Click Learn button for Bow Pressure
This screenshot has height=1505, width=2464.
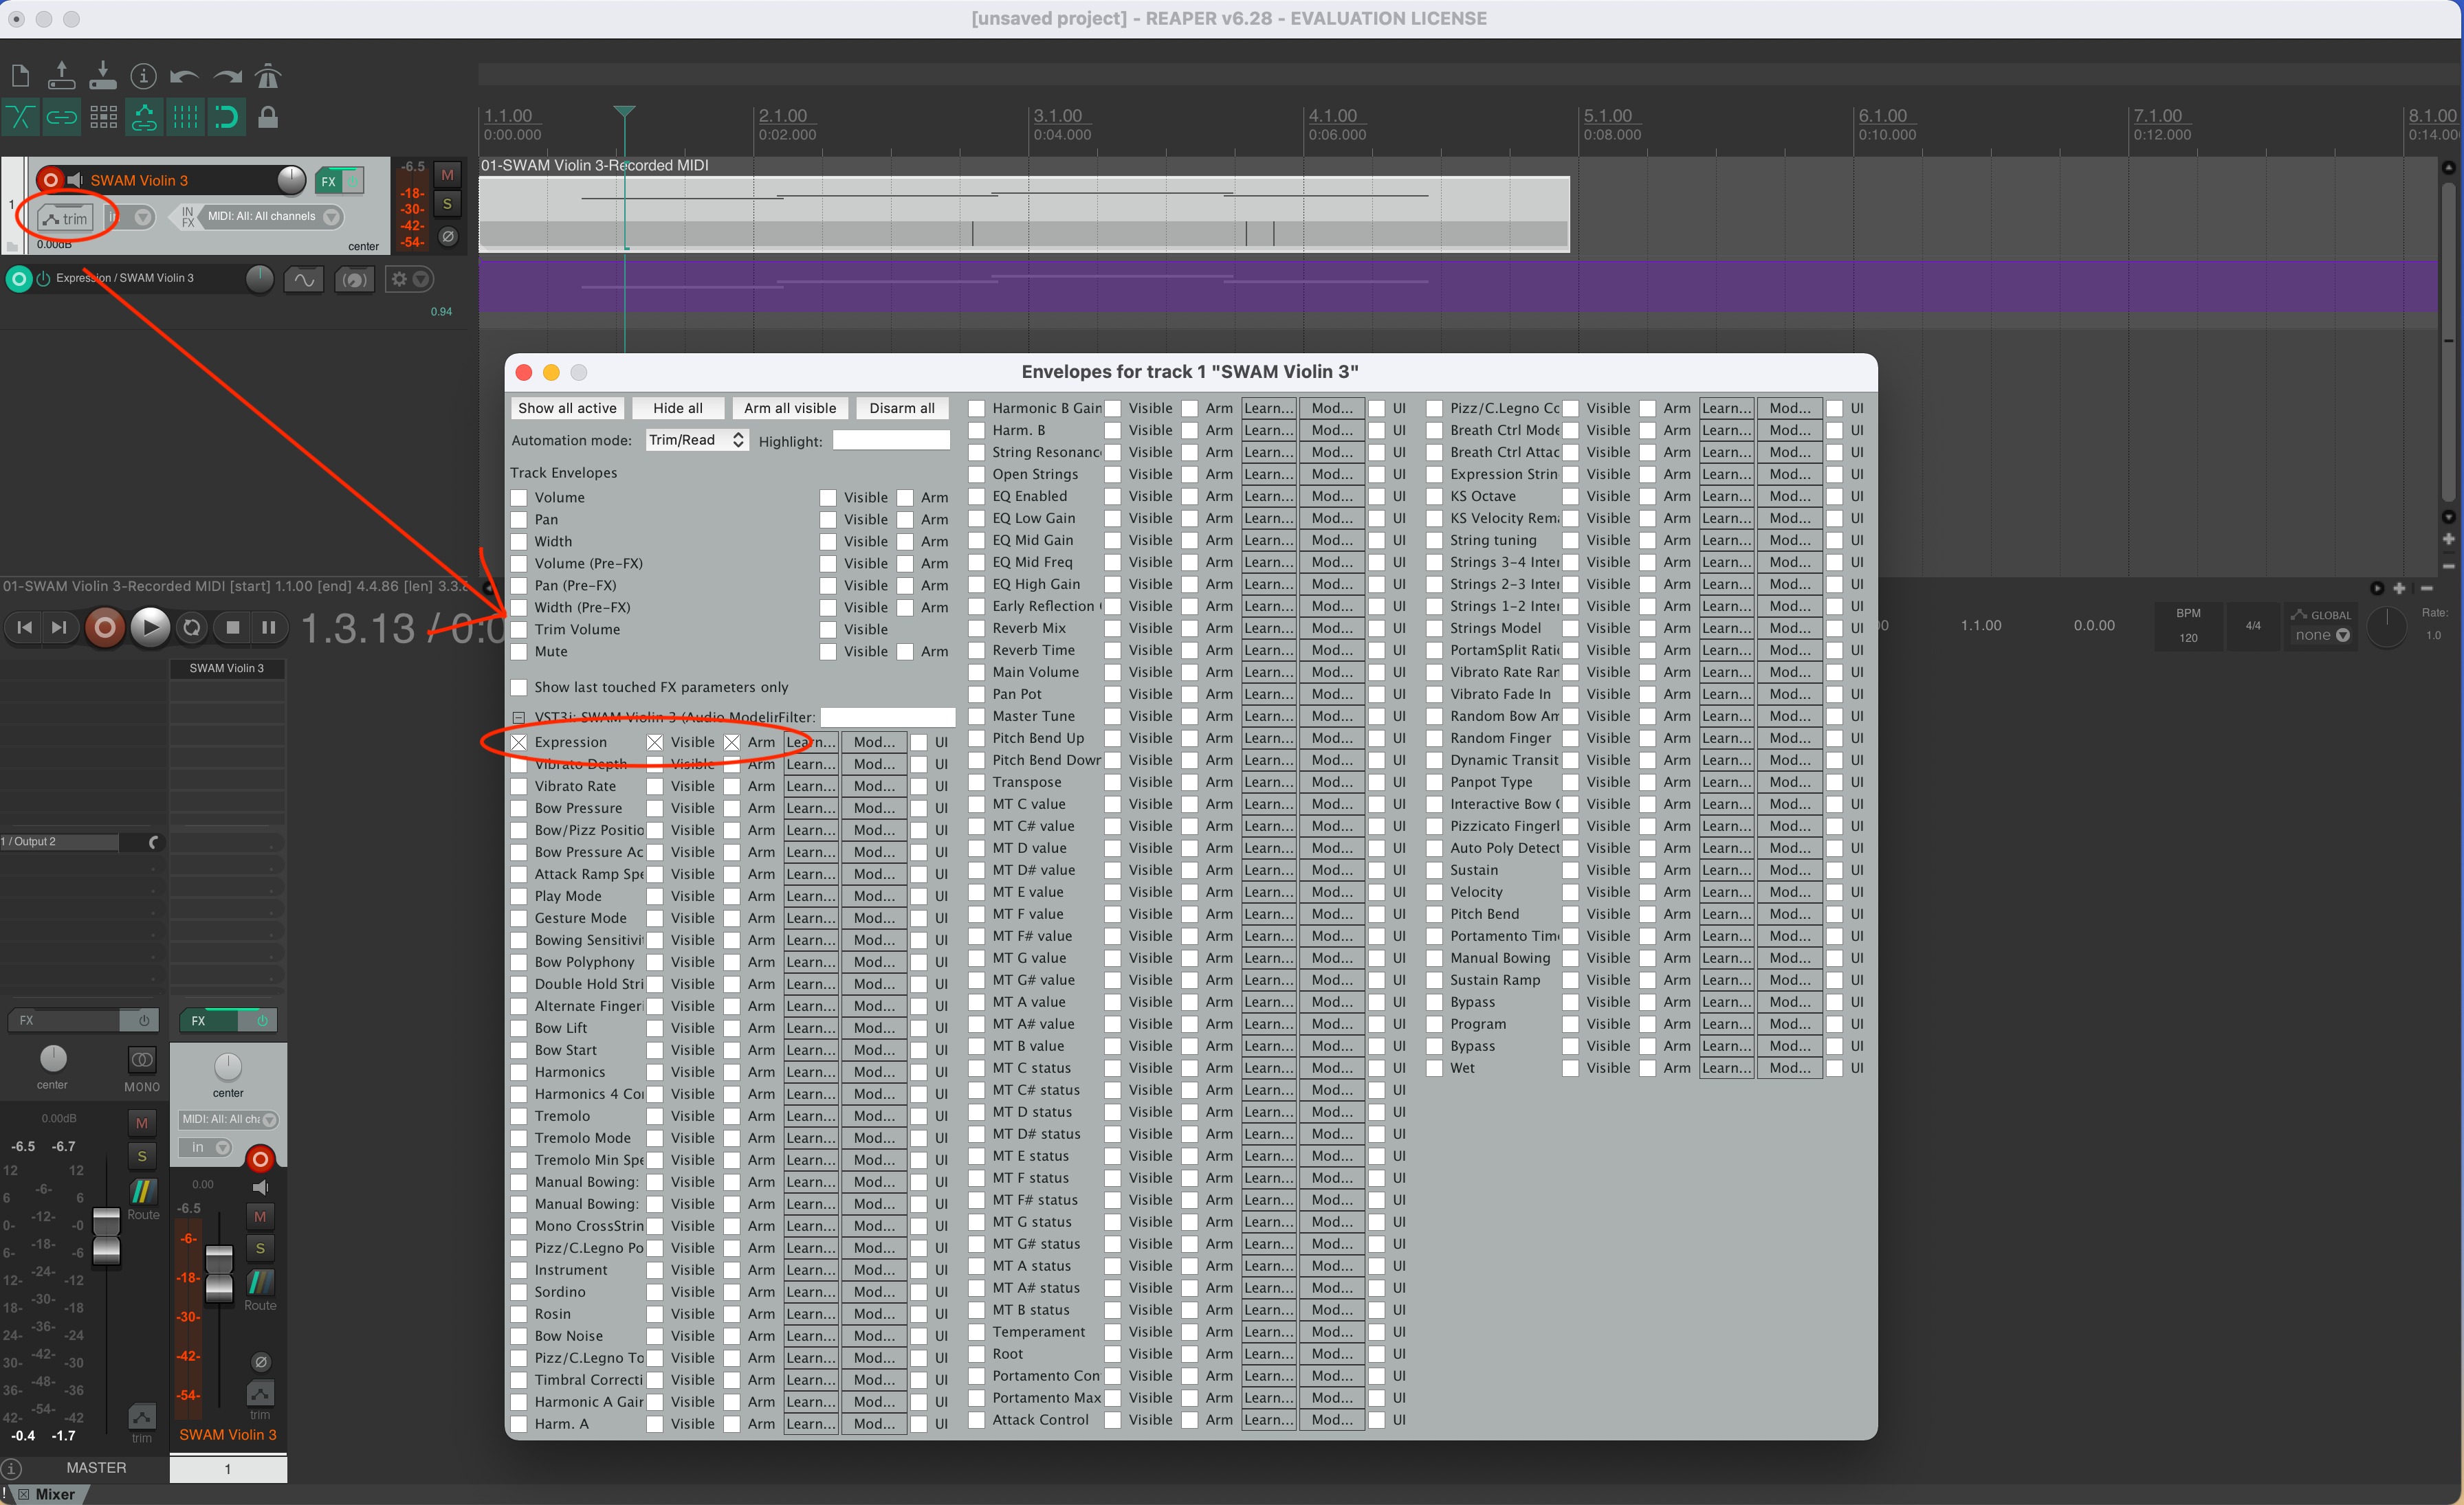(811, 808)
